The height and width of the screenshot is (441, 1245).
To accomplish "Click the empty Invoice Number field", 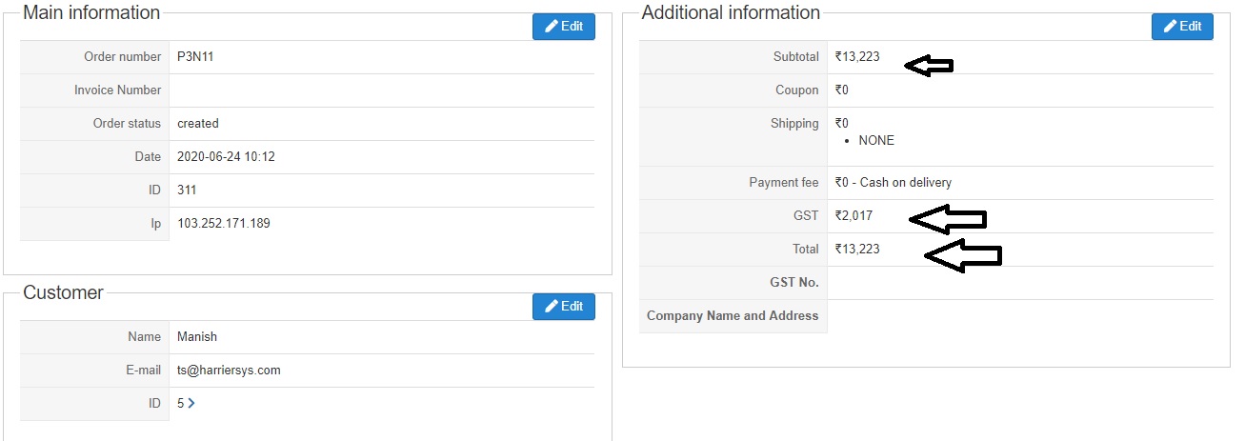I will [381, 90].
